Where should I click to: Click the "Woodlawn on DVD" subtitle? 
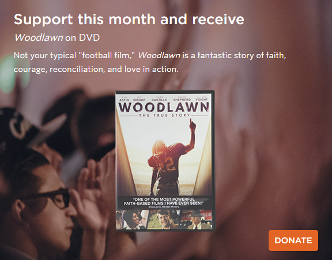(x=56, y=38)
